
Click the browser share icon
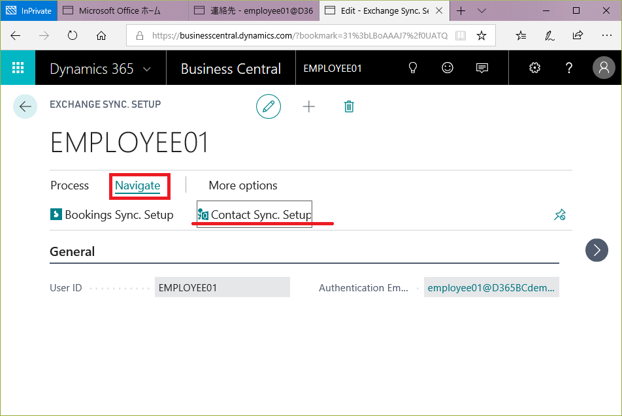click(x=578, y=35)
